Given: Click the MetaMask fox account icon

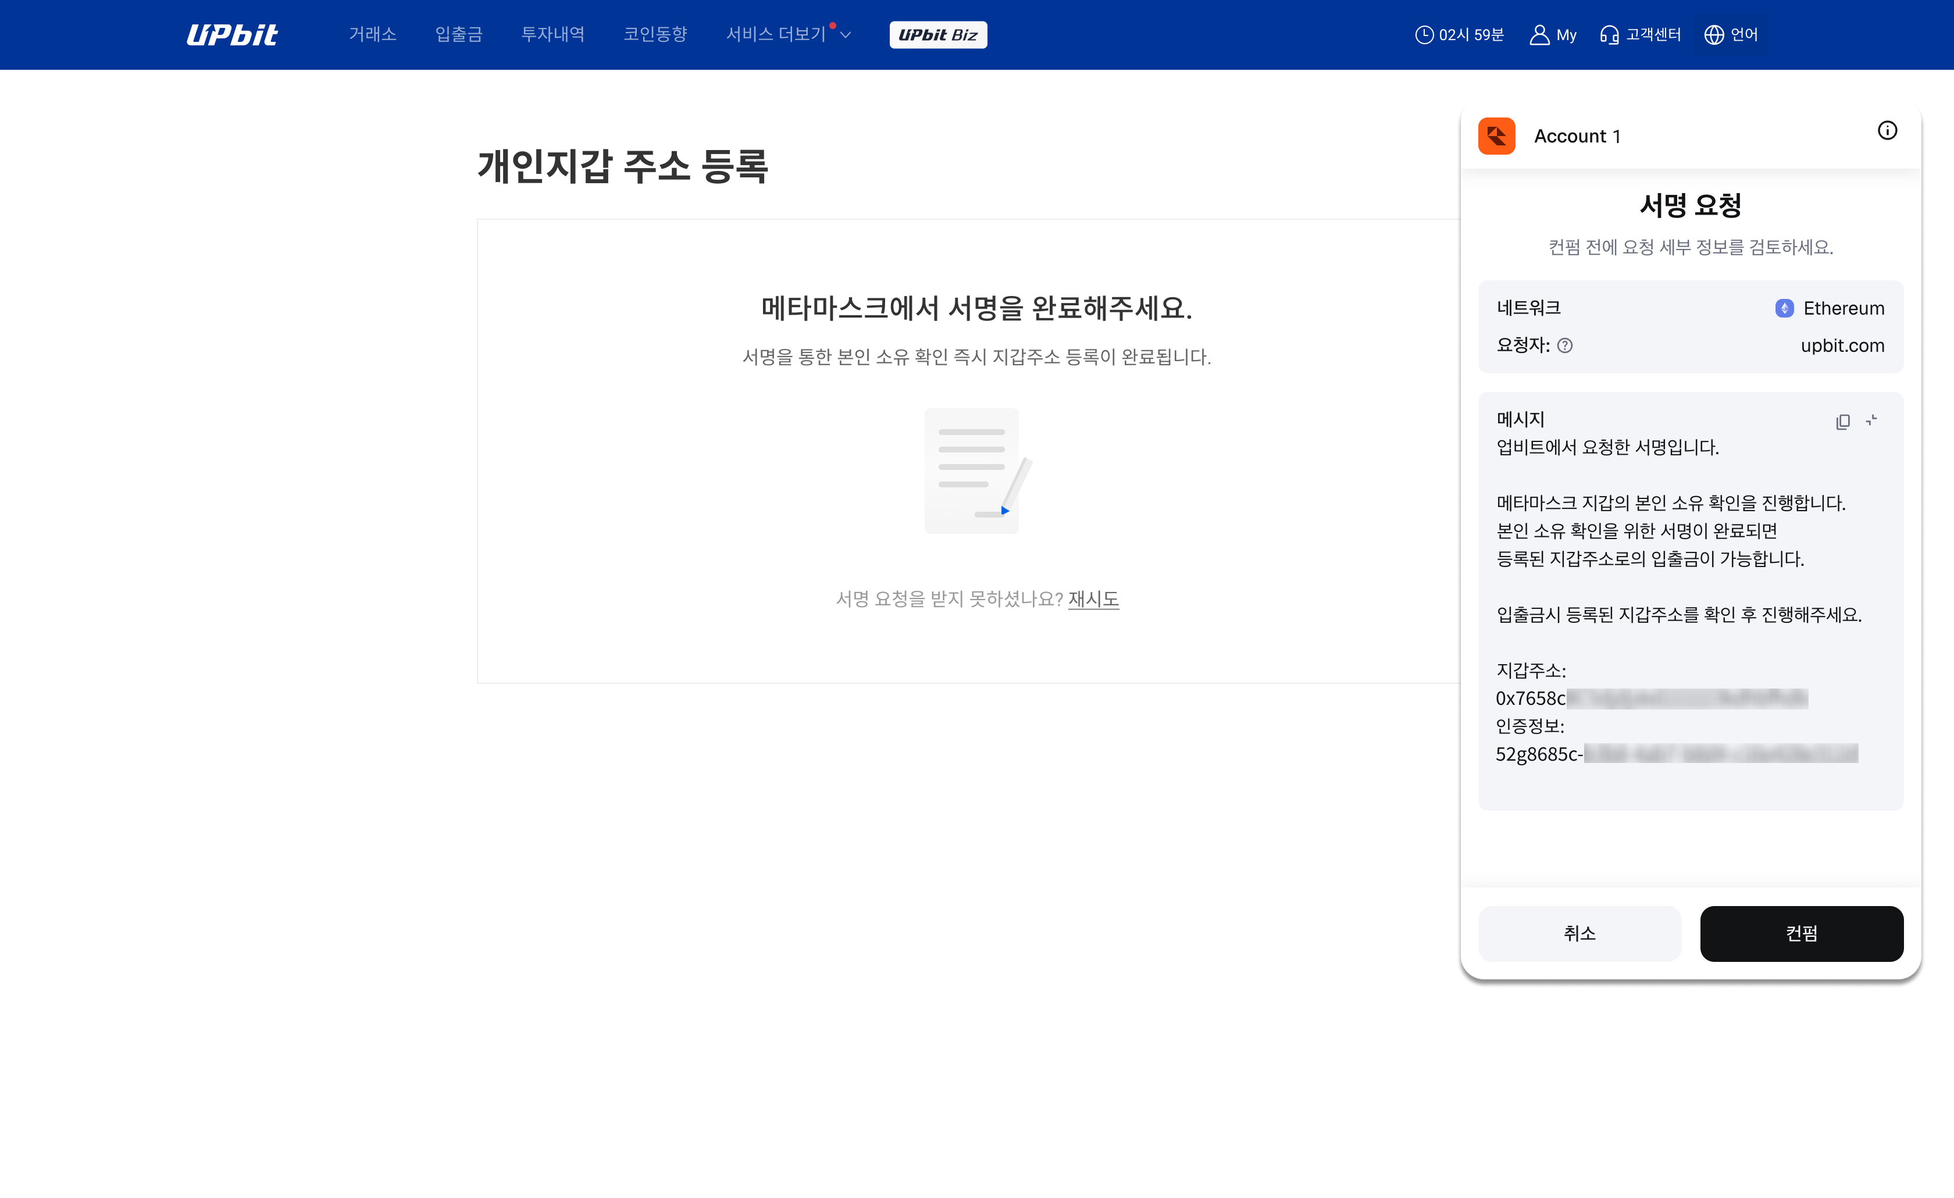Looking at the screenshot, I should coord(1496,136).
